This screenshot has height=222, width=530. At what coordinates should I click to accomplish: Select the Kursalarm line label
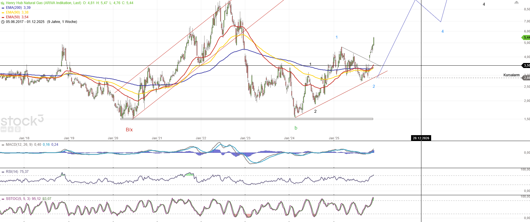(511, 75)
